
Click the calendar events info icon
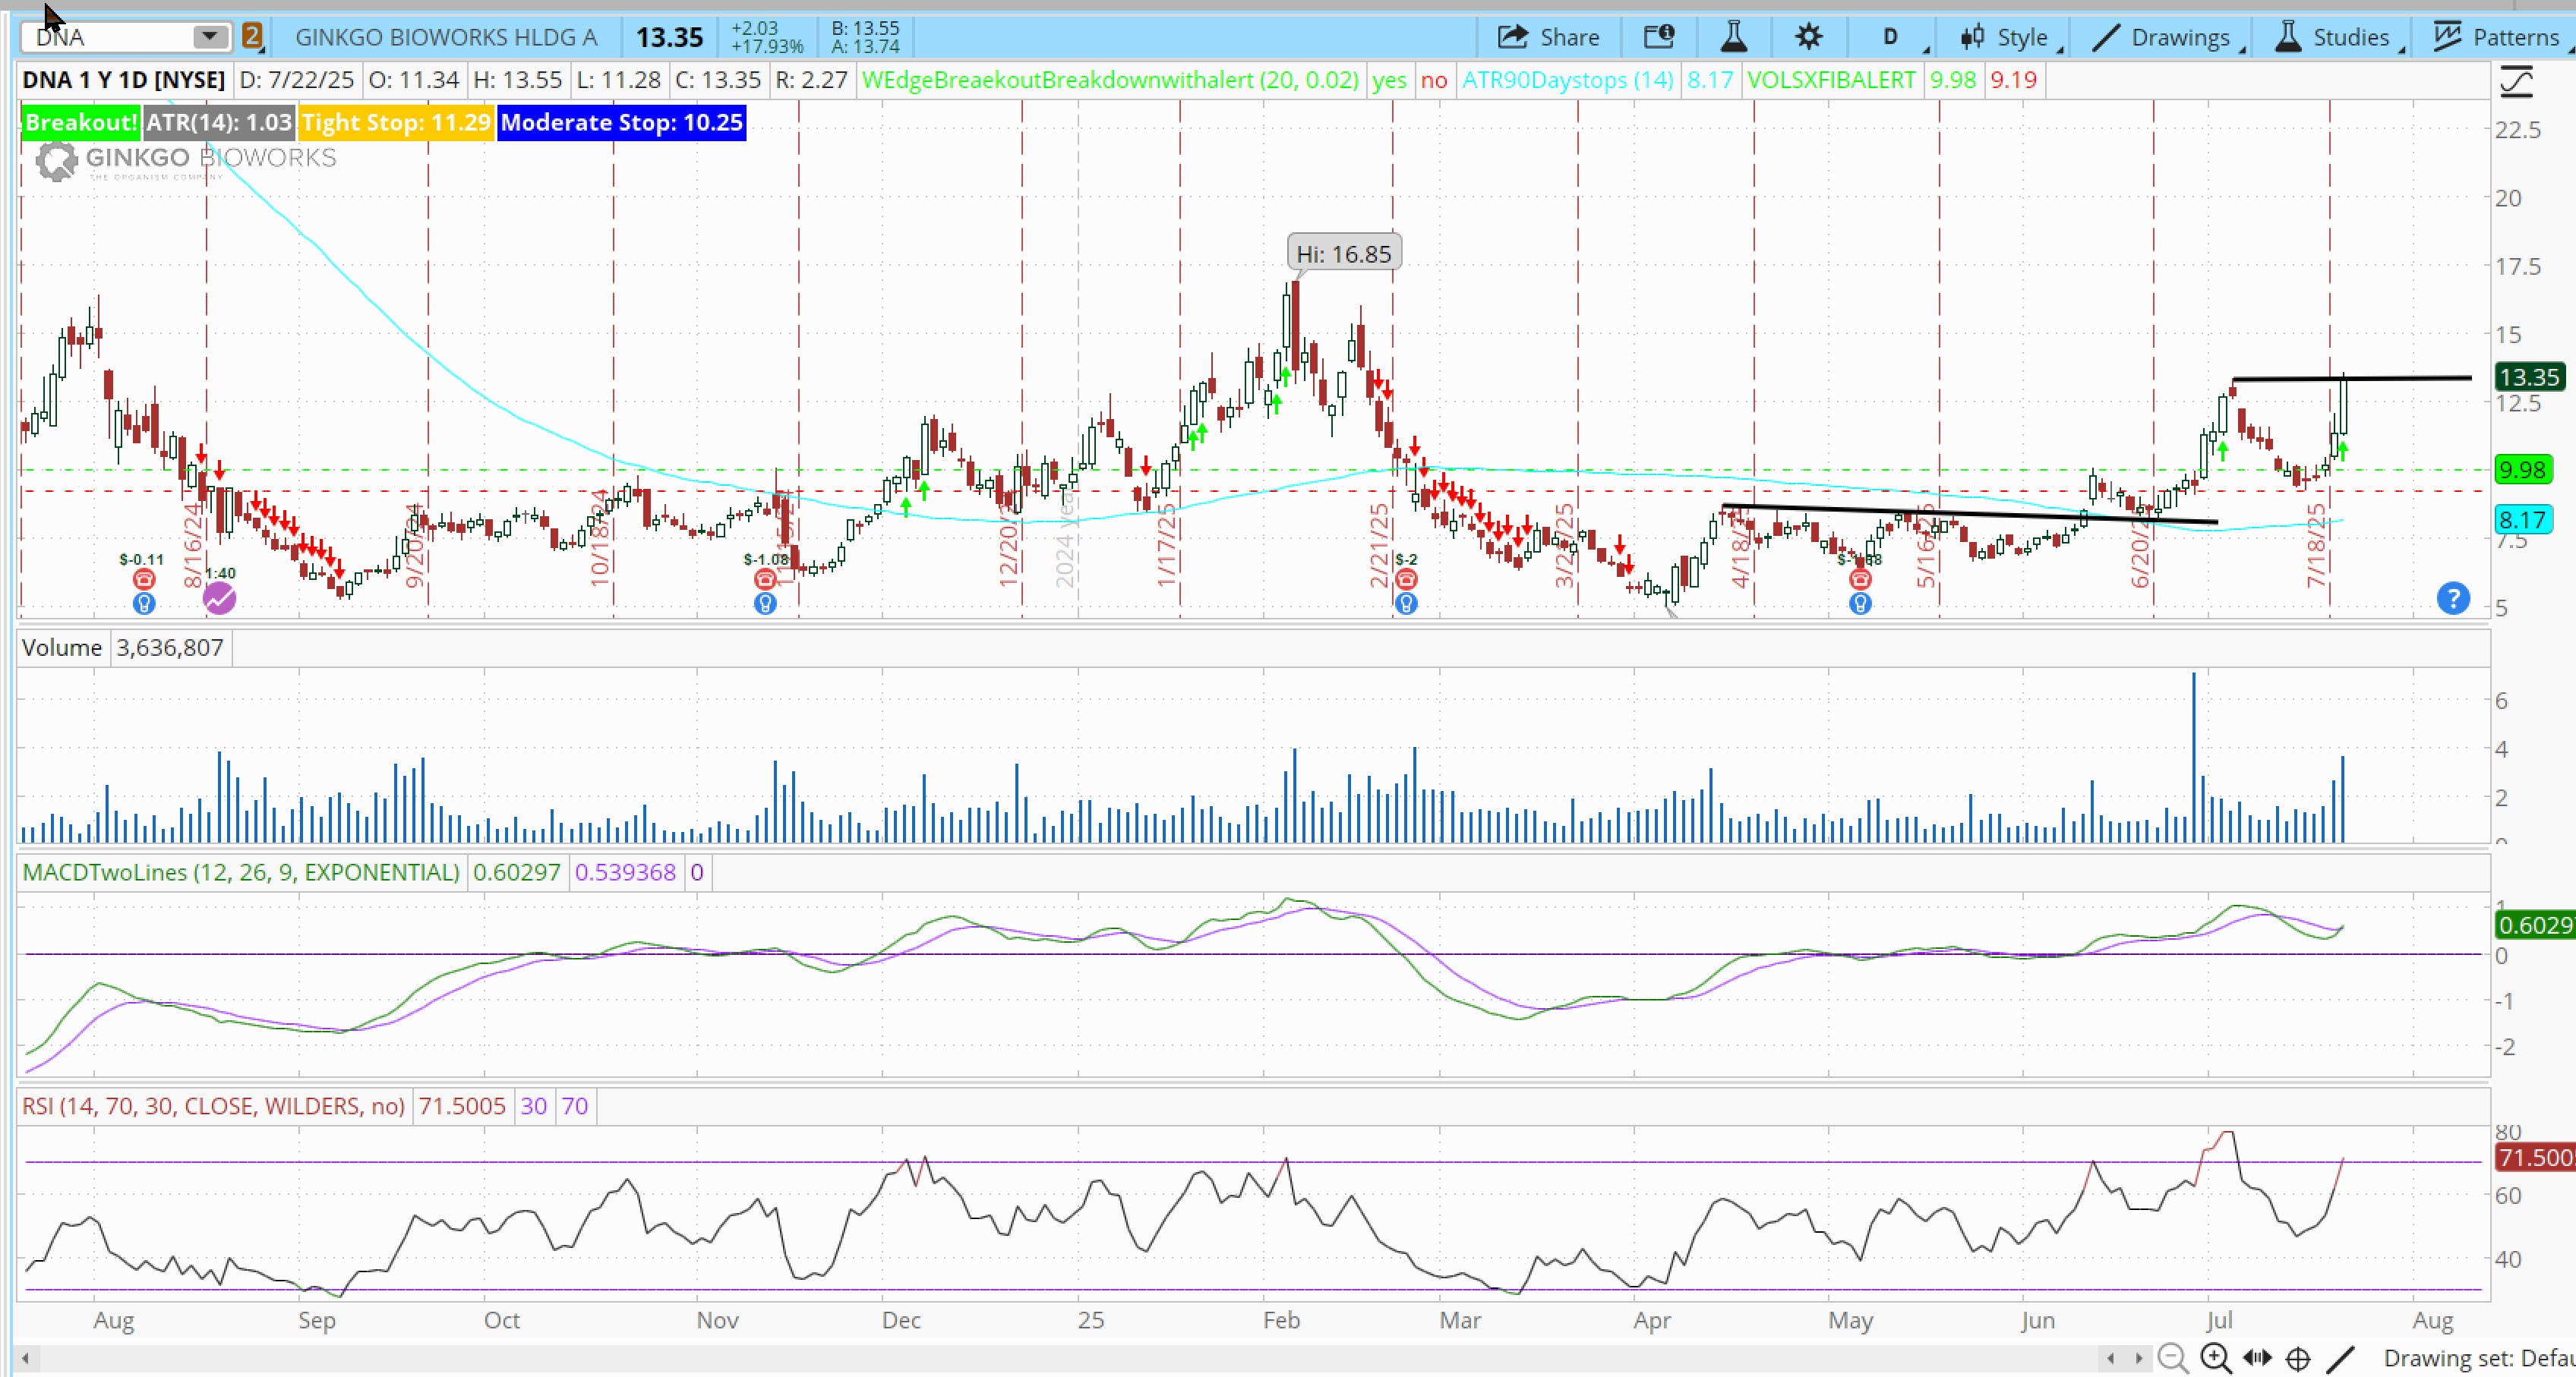(x=1659, y=37)
